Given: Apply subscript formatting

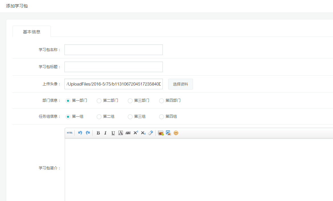Looking at the screenshot, I should click(143, 133).
